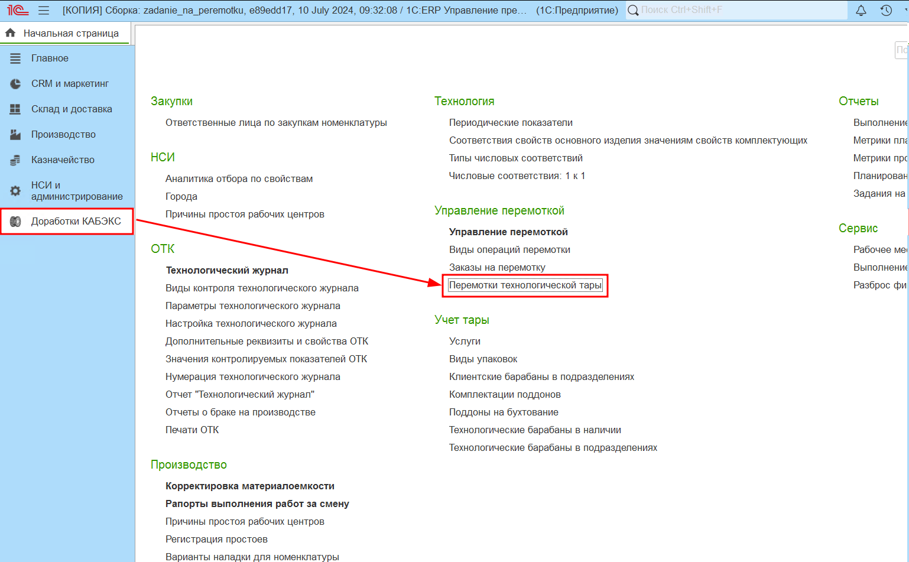This screenshot has width=909, height=562.
Task: Click the 1C logo icon
Action: pos(18,11)
